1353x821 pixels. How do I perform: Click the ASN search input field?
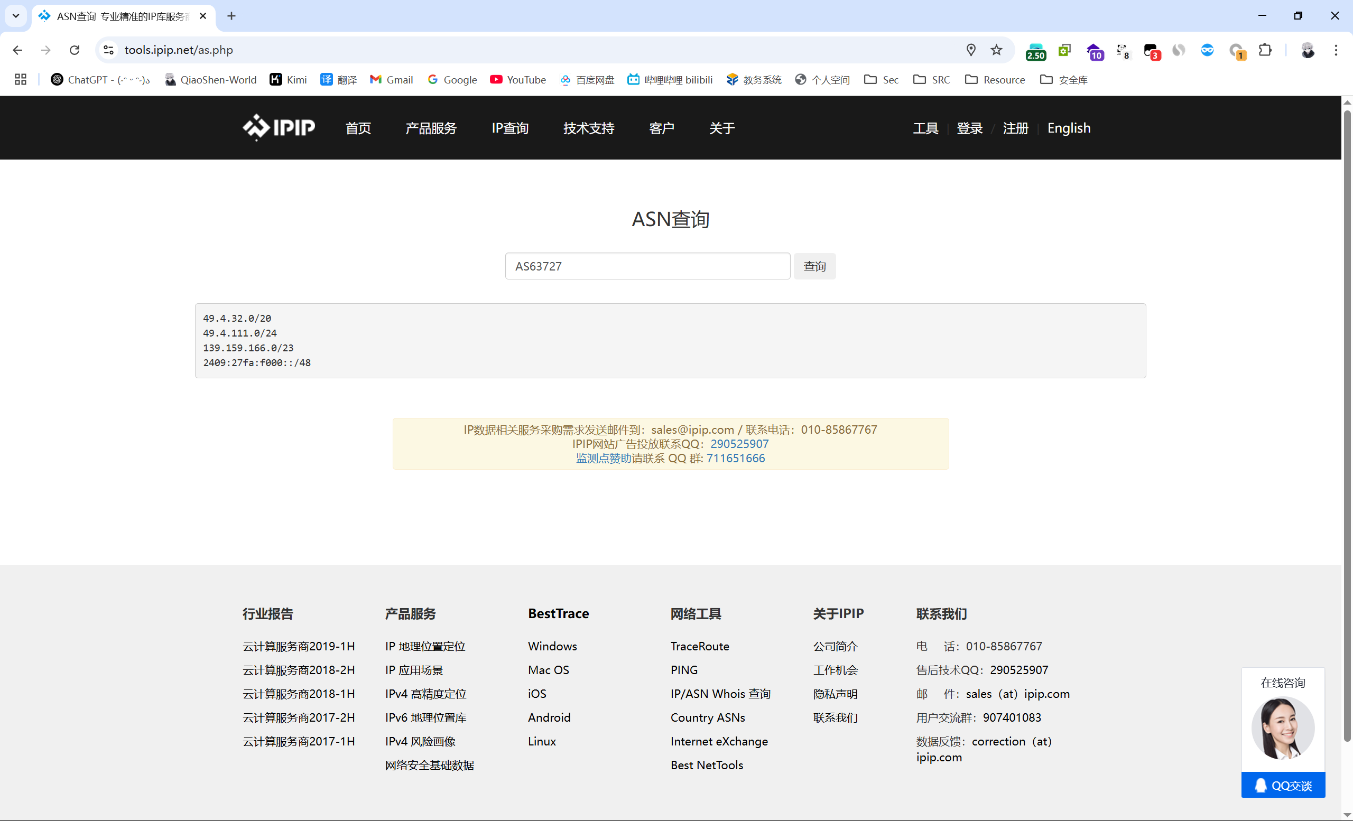647,266
